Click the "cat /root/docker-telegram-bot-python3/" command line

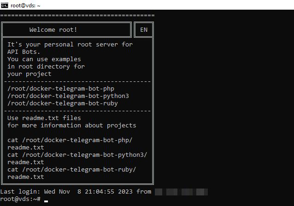pos(77,155)
